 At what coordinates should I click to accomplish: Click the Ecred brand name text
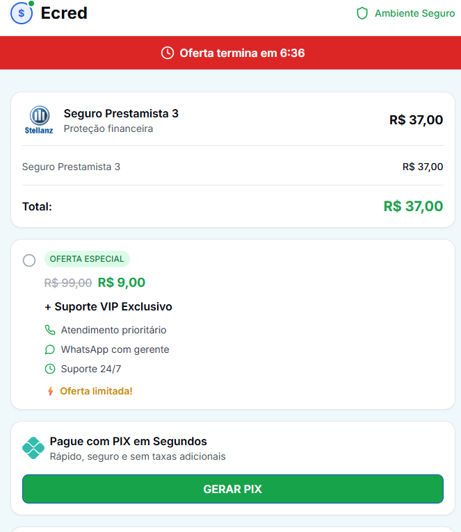pos(64,13)
